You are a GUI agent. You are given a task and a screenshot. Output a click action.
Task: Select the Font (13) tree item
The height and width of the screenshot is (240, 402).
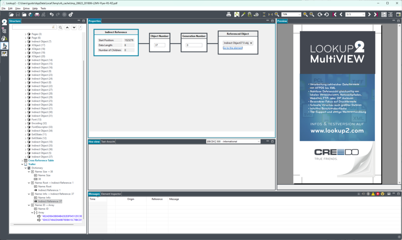(x=36, y=120)
